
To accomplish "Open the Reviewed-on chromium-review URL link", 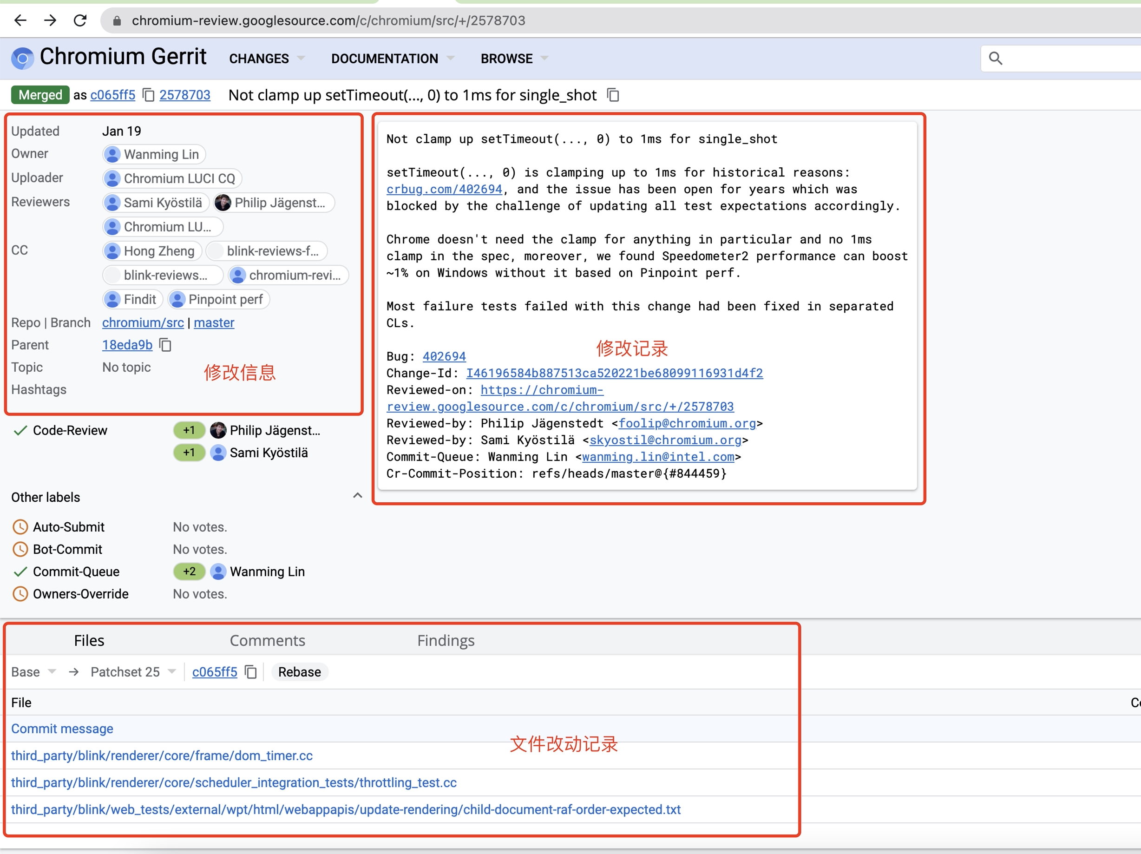I will tap(560, 398).
